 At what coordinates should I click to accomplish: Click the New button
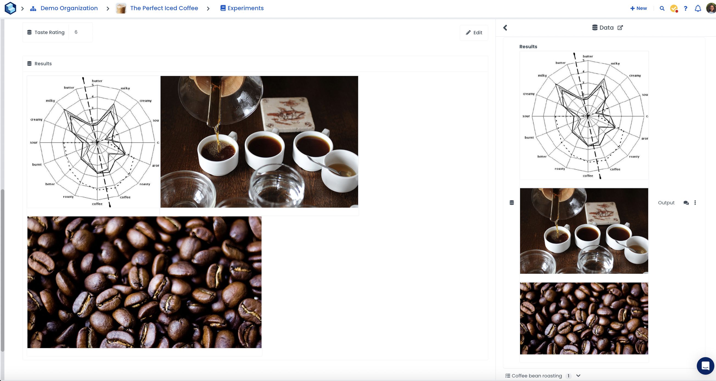[x=638, y=8]
